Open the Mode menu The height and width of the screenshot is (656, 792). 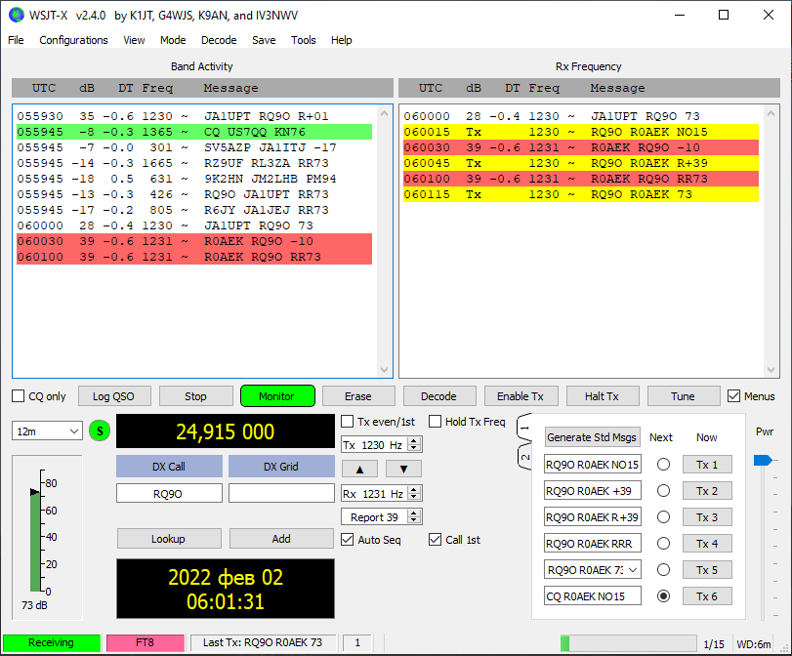(x=173, y=40)
